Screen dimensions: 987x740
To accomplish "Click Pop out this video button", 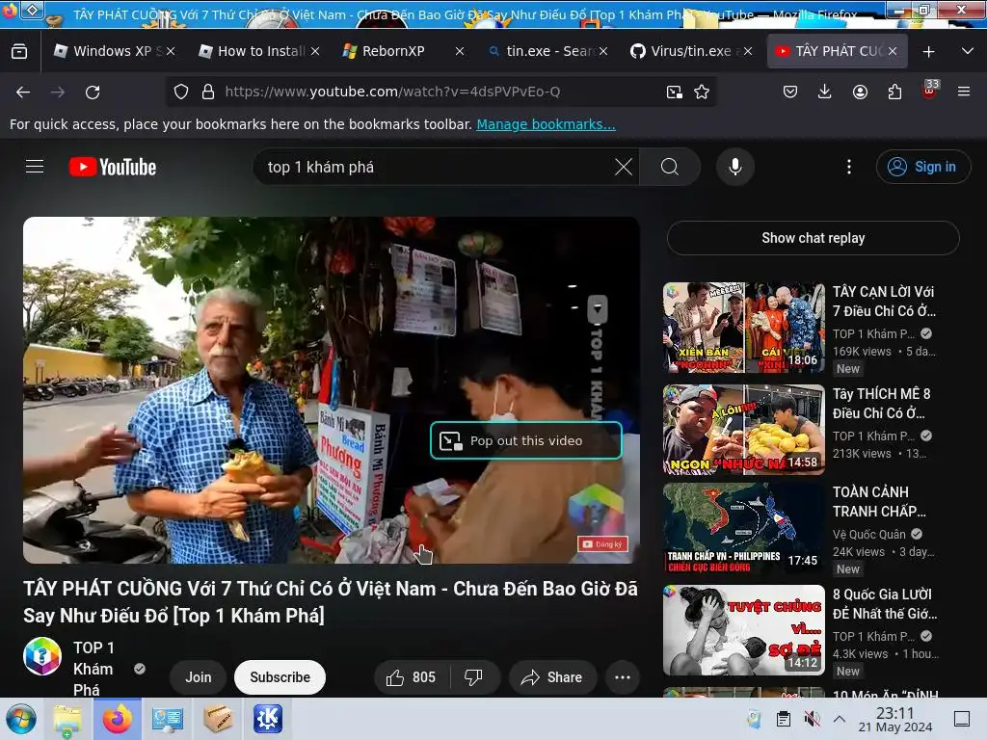I will coord(526,440).
